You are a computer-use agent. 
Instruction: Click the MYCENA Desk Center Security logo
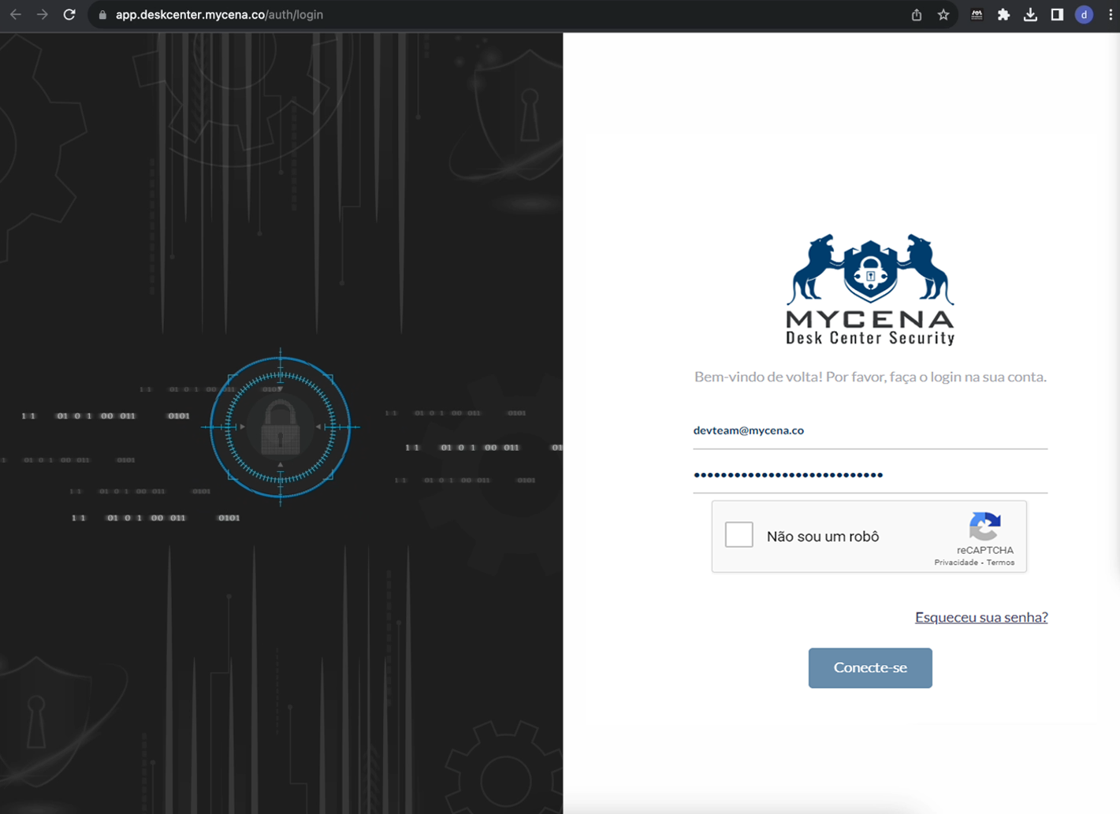[x=870, y=289]
